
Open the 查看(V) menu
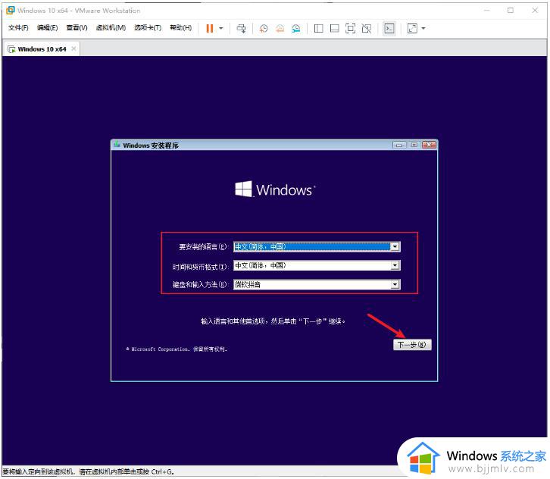click(x=77, y=28)
